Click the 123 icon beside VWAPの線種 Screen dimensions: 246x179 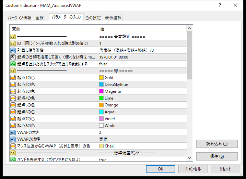(x=13, y=139)
